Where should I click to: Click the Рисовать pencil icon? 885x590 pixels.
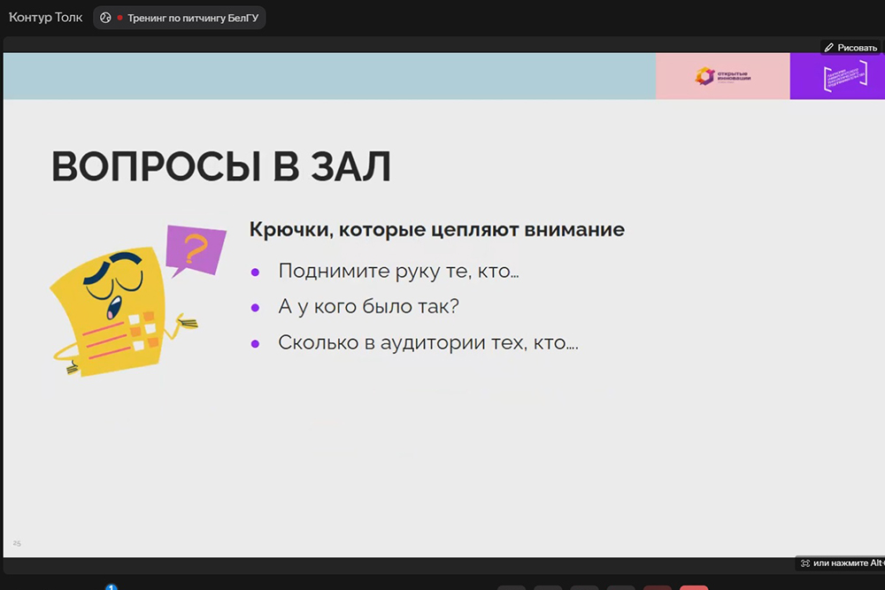point(829,48)
